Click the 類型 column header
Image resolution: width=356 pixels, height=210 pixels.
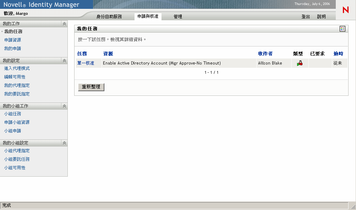click(x=298, y=54)
